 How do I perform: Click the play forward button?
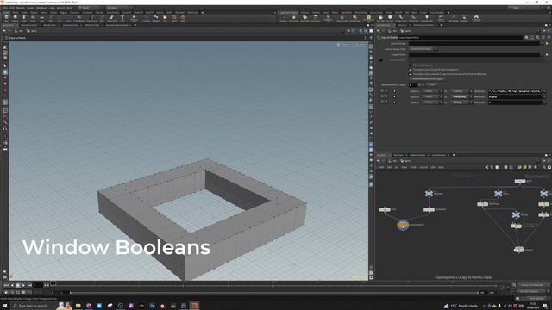[23, 285]
